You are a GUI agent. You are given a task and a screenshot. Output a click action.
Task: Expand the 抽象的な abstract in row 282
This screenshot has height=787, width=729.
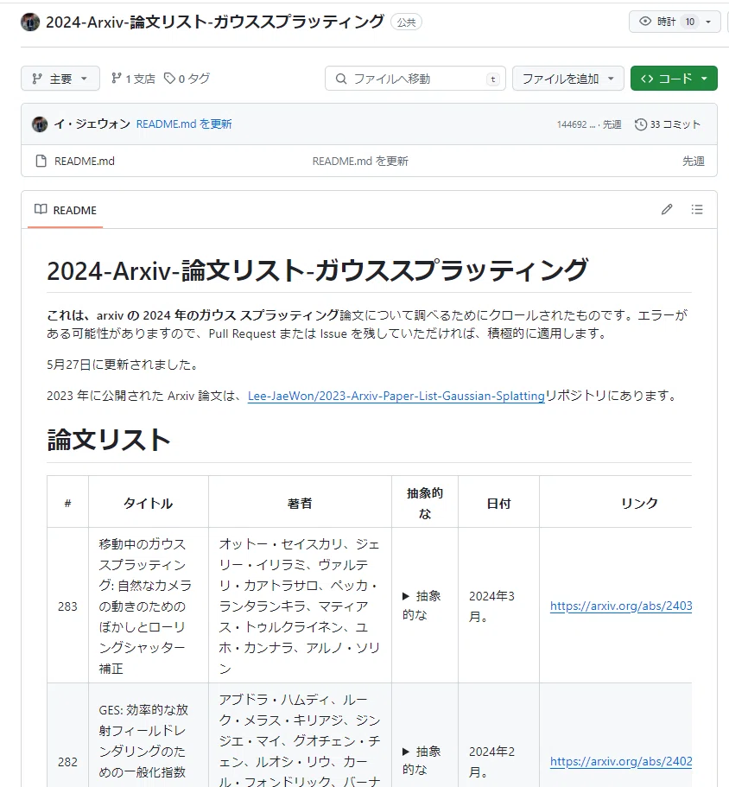click(422, 761)
